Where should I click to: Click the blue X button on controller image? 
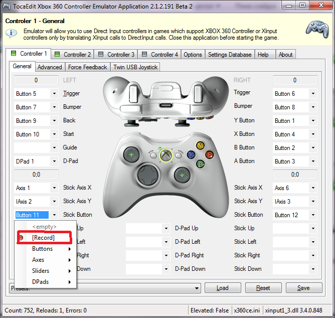(x=191, y=154)
